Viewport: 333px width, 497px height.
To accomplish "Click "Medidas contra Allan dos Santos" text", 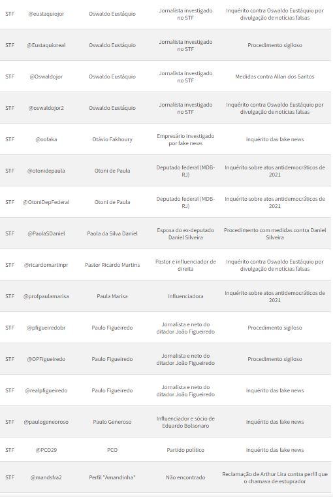I will click(275, 77).
